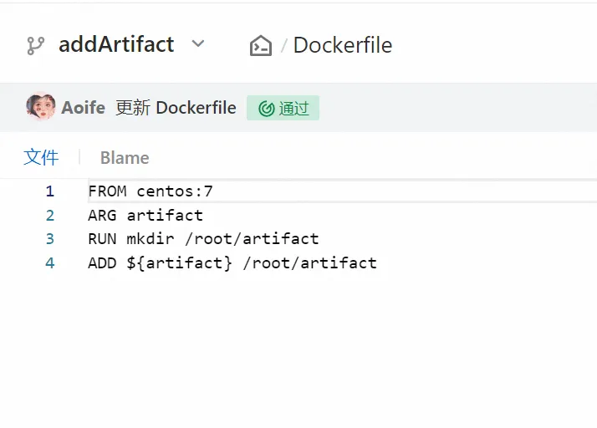Image resolution: width=597 pixels, height=428 pixels.
Task: Select line number 2
Action: point(50,216)
